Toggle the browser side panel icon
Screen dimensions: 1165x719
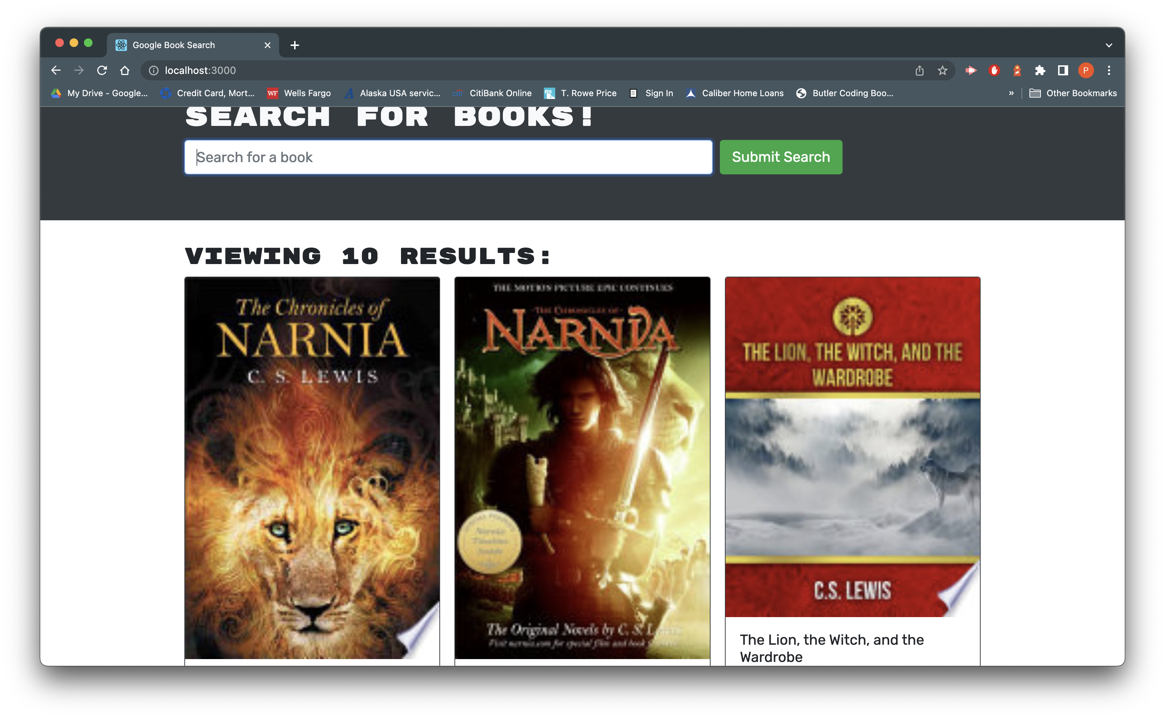[1063, 70]
